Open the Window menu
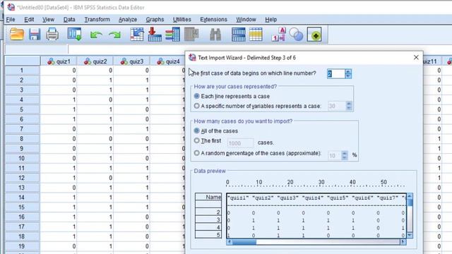 (x=246, y=19)
